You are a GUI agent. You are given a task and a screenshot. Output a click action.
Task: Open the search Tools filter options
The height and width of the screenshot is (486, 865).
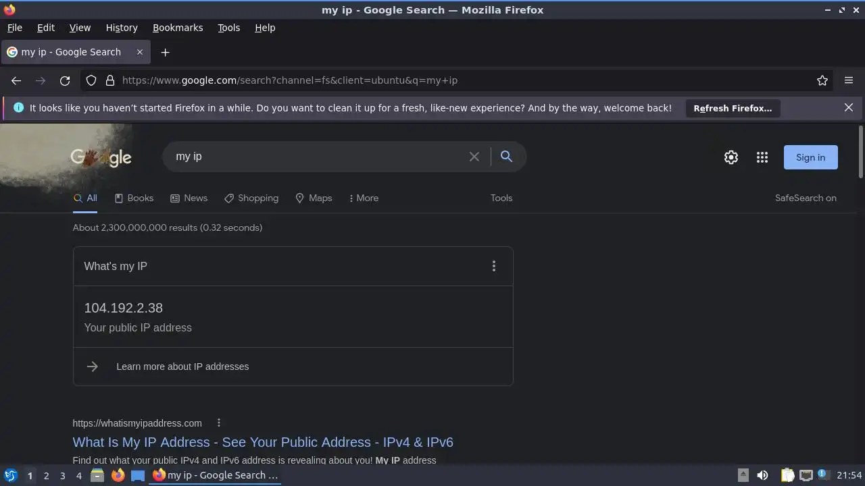pyautogui.click(x=501, y=198)
